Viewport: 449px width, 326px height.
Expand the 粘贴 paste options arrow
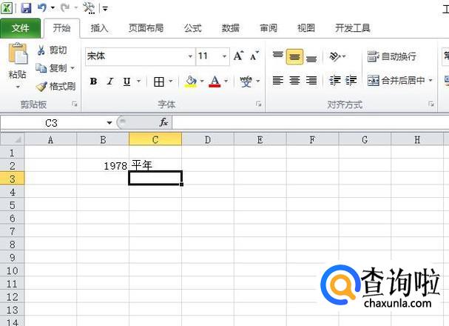(x=18, y=87)
